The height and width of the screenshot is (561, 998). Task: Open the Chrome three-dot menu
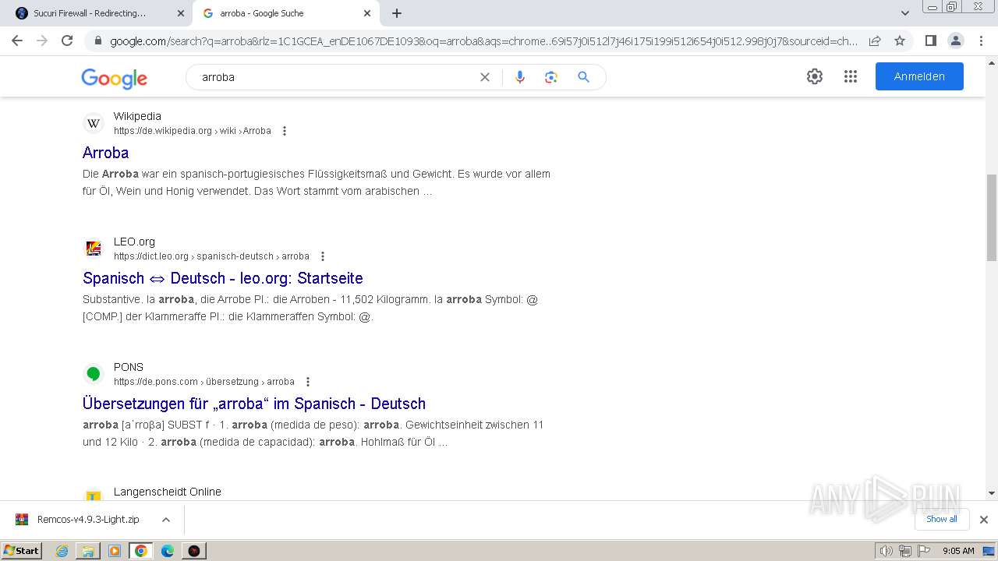(x=980, y=41)
